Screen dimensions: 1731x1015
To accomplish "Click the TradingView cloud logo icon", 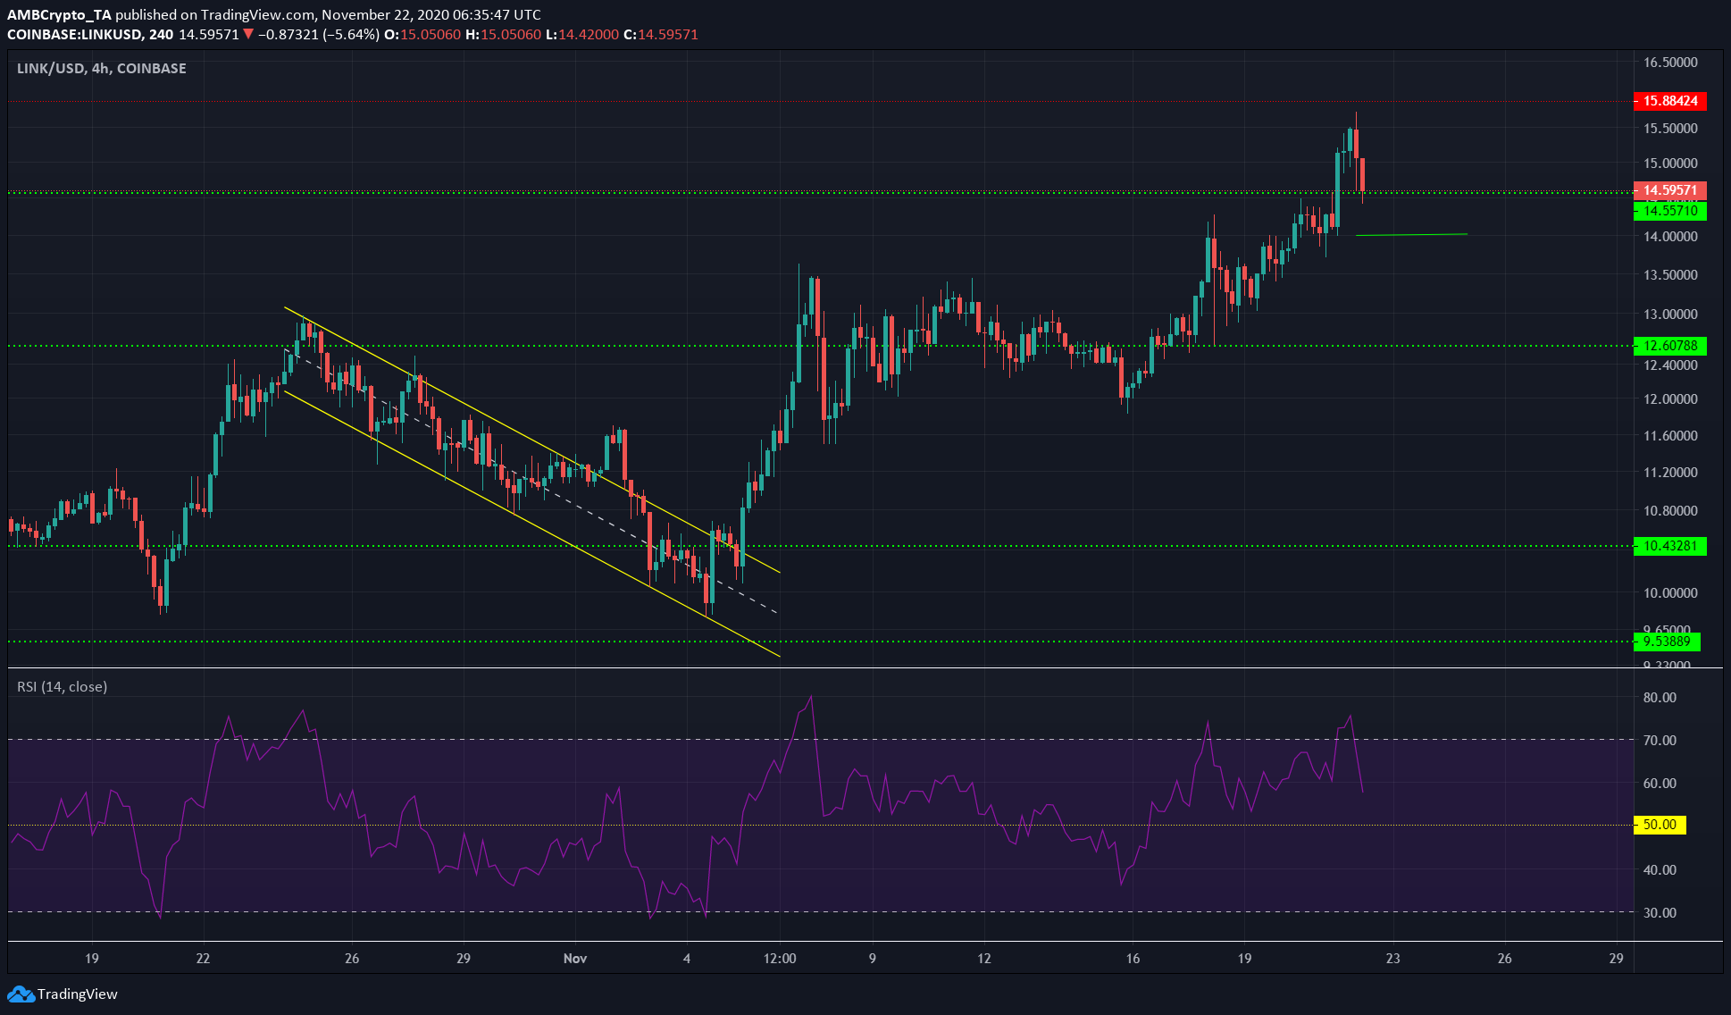I will click(21, 994).
